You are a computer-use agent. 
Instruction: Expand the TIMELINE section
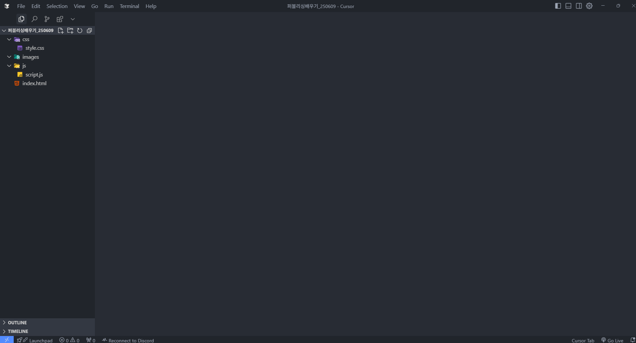18,331
